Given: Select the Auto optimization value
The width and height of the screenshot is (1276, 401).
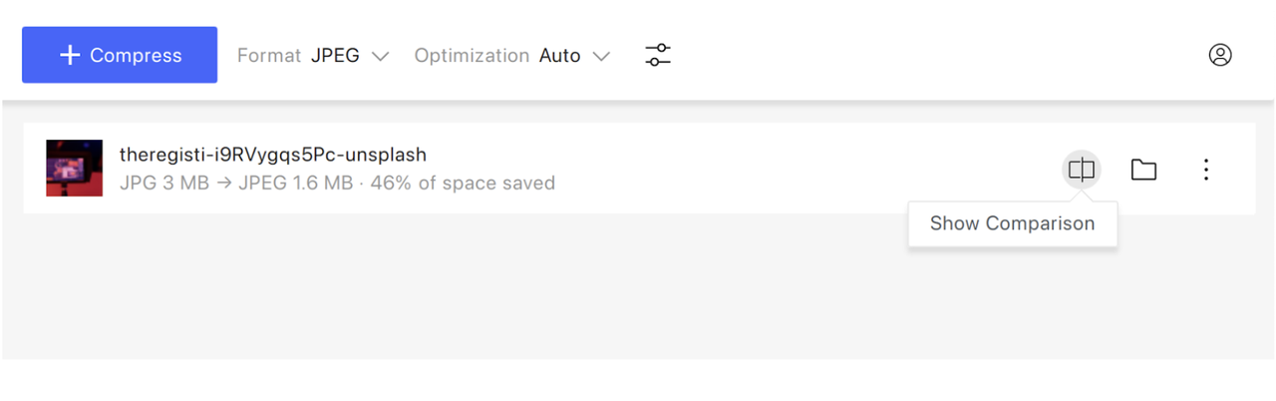Looking at the screenshot, I should [x=559, y=56].
